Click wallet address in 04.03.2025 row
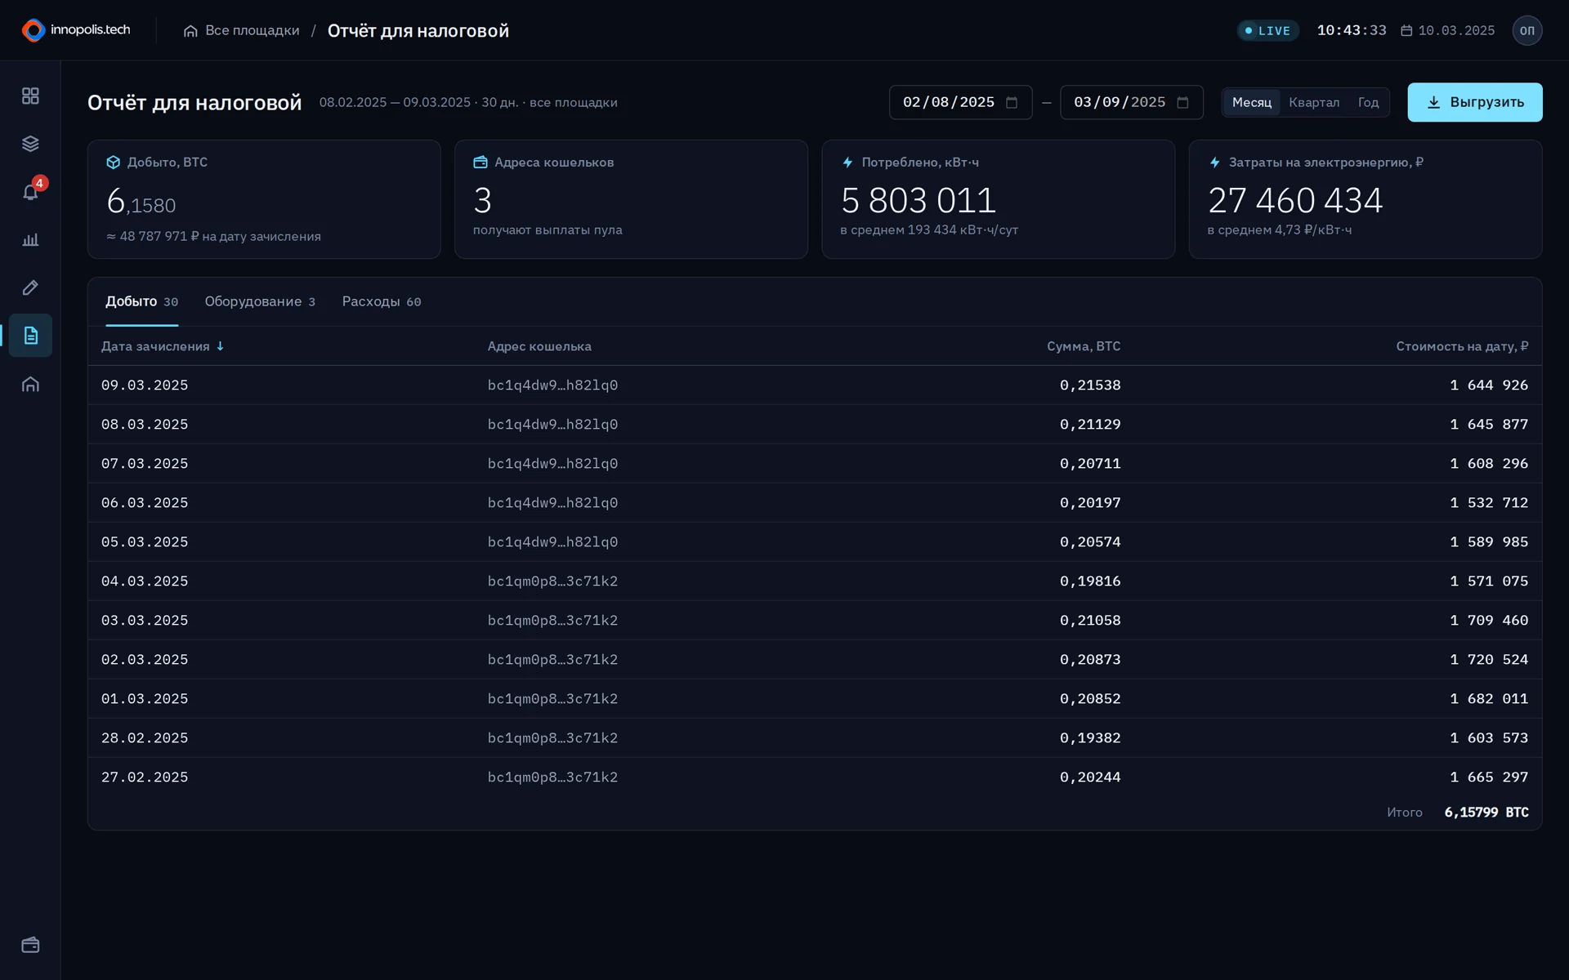1569x980 pixels. 552,581
